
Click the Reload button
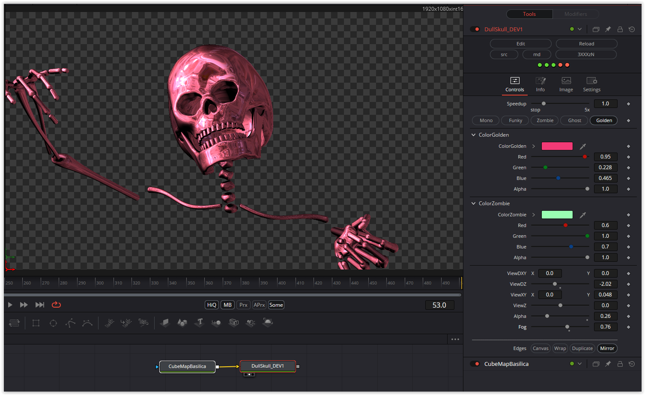(587, 44)
